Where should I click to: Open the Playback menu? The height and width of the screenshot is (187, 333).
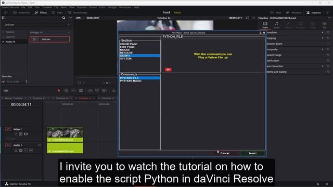click(82, 7)
